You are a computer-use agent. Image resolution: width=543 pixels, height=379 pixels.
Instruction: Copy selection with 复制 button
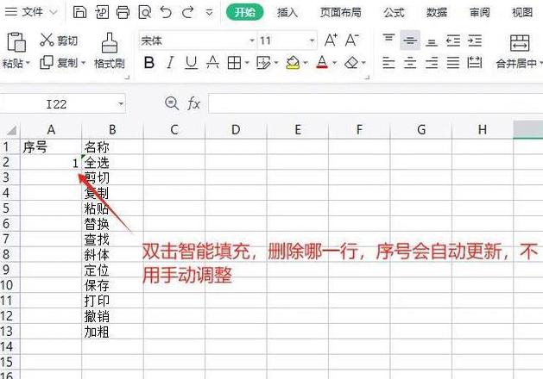click(x=59, y=63)
